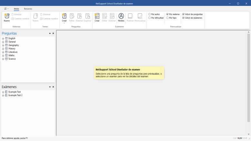Click Editar in the Preguntas group

click(x=72, y=17)
